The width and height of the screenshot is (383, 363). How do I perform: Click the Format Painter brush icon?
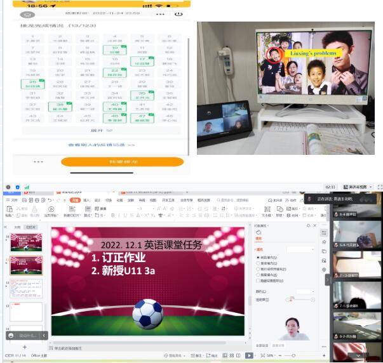click(x=35, y=209)
